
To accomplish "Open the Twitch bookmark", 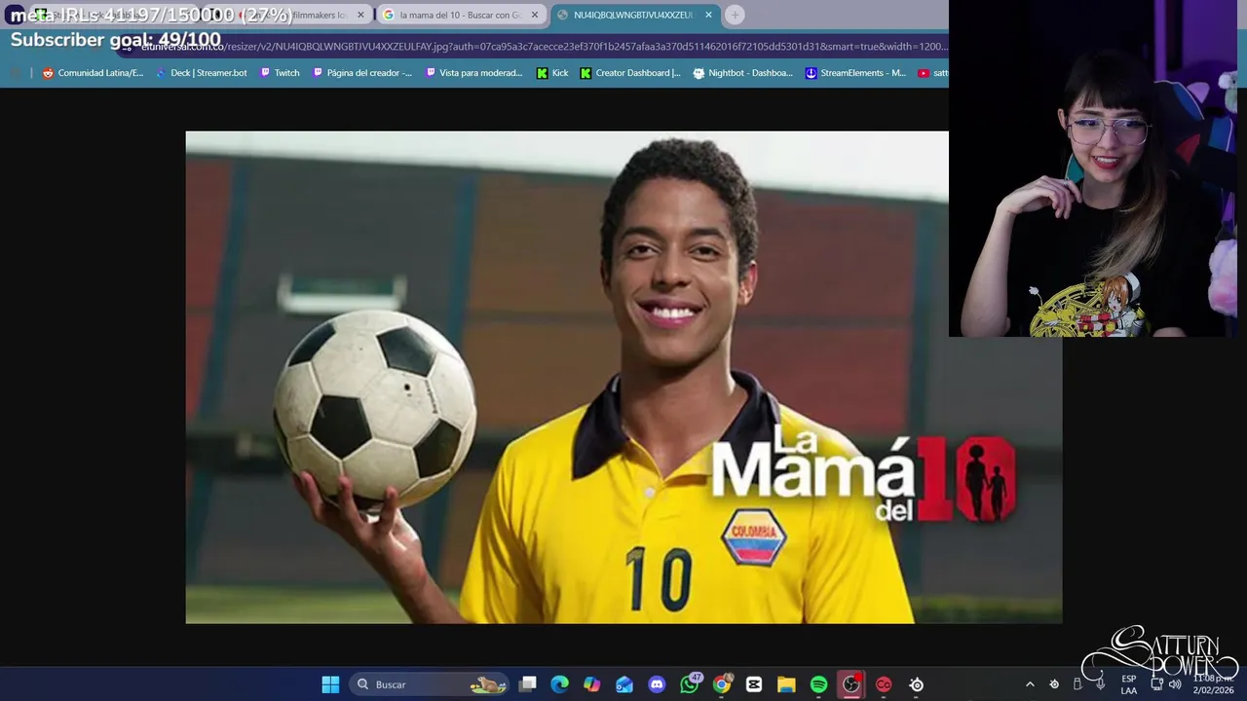I will click(280, 73).
